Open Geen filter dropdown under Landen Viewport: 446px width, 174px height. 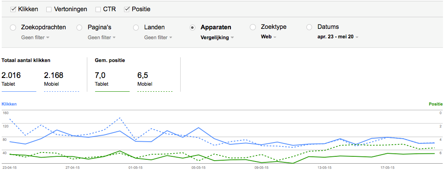(158, 37)
